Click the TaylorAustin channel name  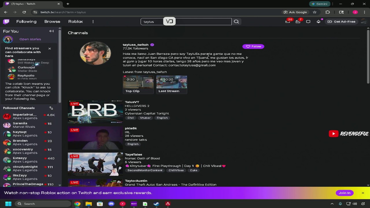coord(136,181)
